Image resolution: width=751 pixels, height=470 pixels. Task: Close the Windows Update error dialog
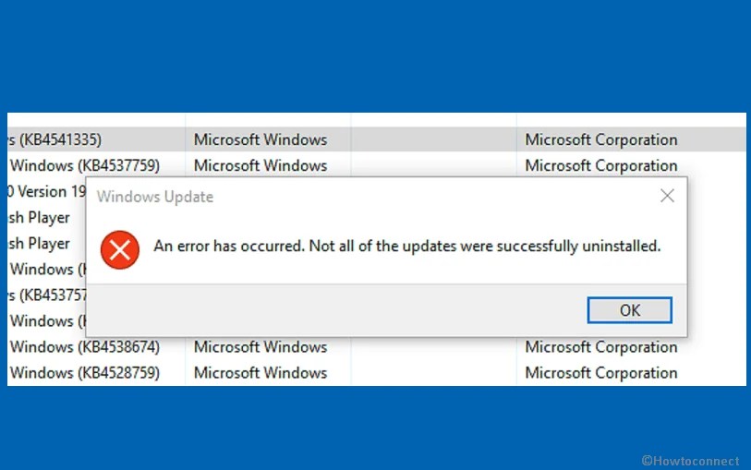[667, 196]
